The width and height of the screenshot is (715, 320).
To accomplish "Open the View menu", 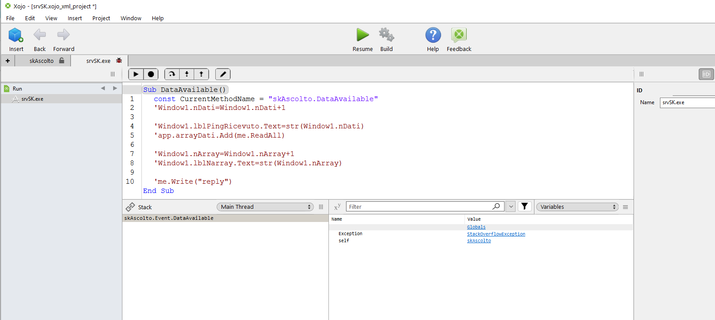I will (x=51, y=18).
